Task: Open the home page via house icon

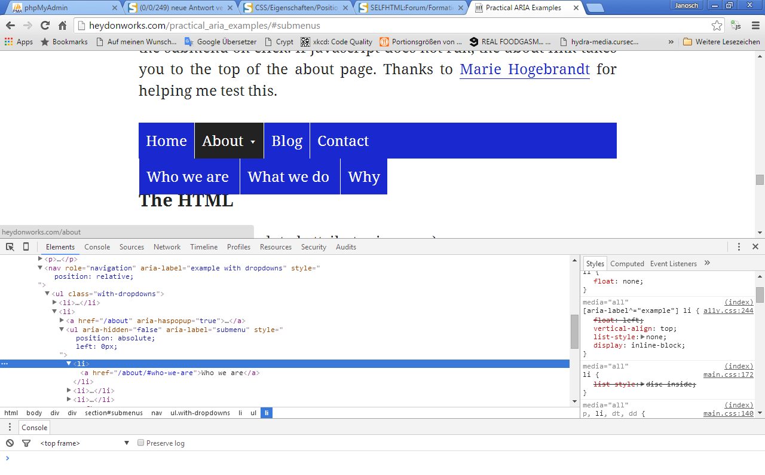Action: 62,26
